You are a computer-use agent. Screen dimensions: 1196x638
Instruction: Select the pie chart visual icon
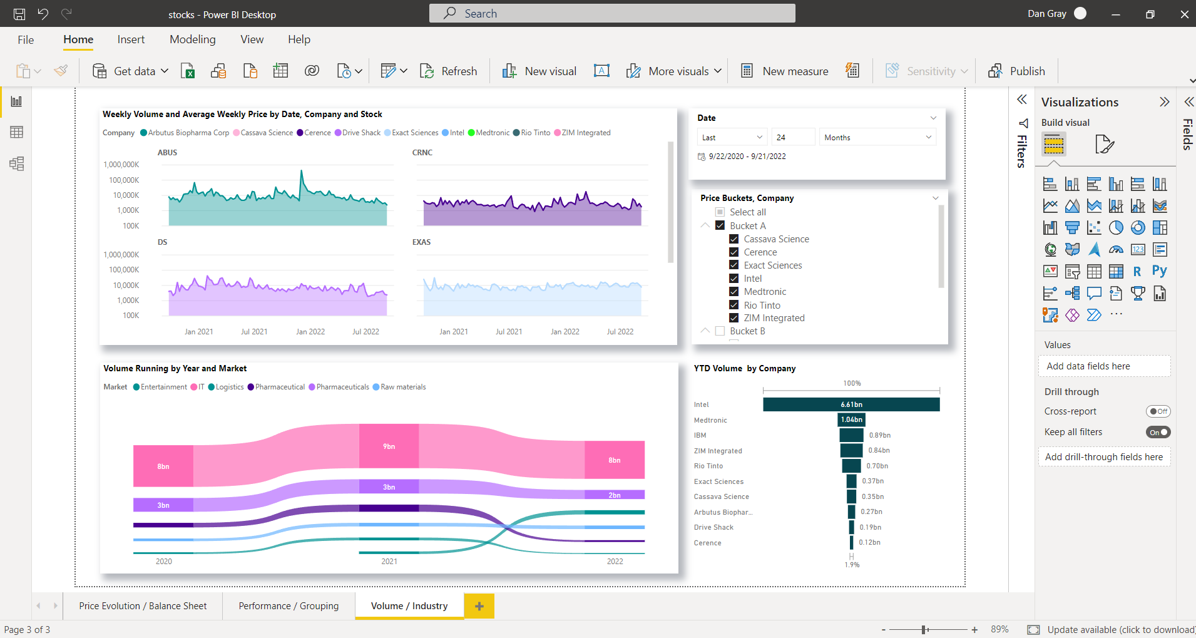tap(1116, 228)
